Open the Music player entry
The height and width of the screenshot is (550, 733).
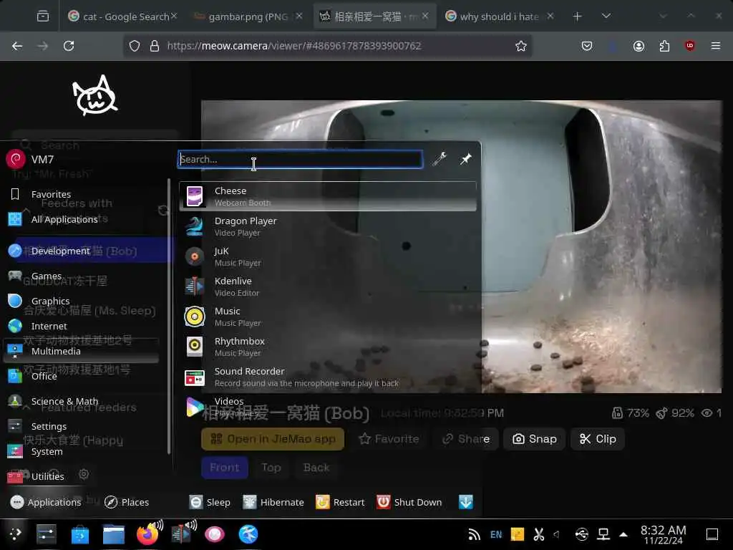(327, 317)
